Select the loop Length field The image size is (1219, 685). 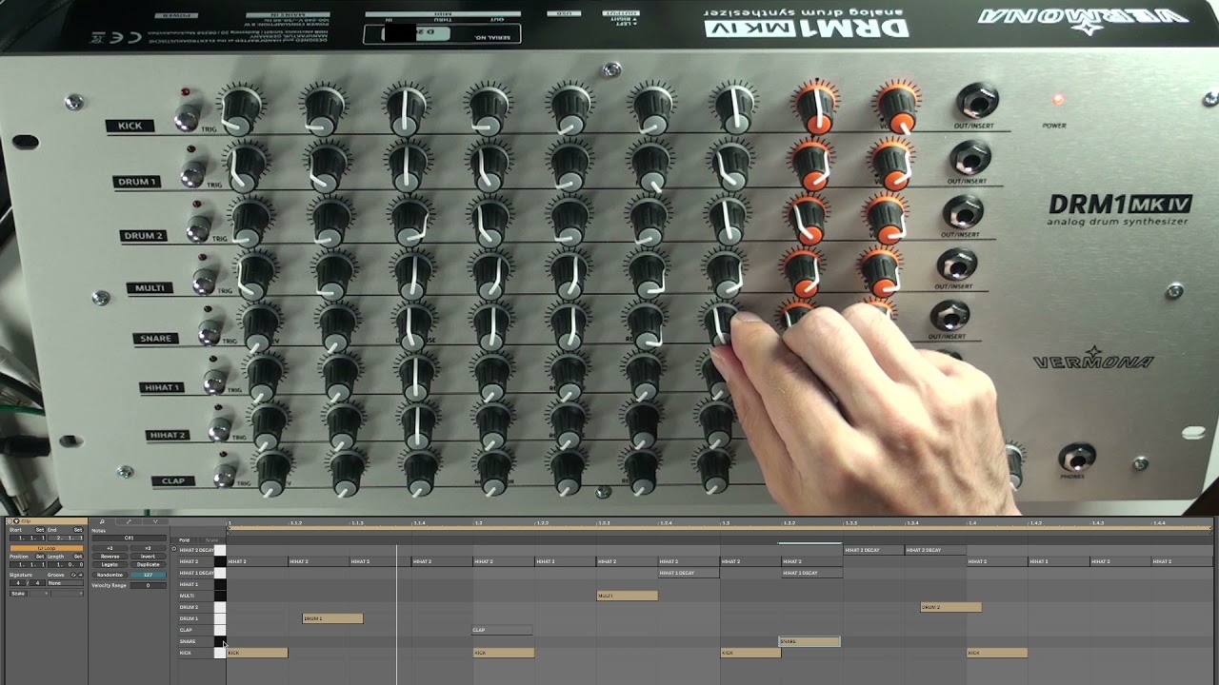pos(66,564)
